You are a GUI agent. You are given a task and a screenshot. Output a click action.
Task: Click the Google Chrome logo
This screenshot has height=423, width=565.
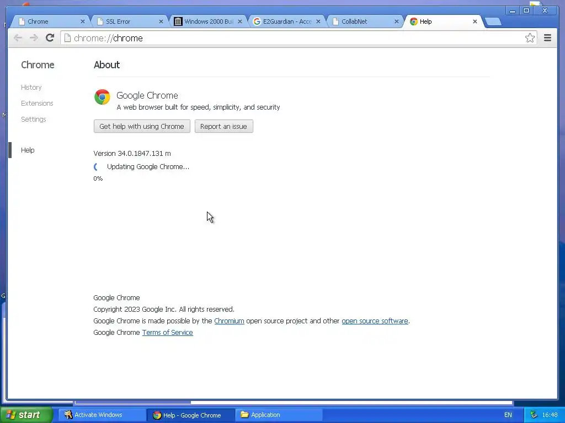(x=102, y=97)
